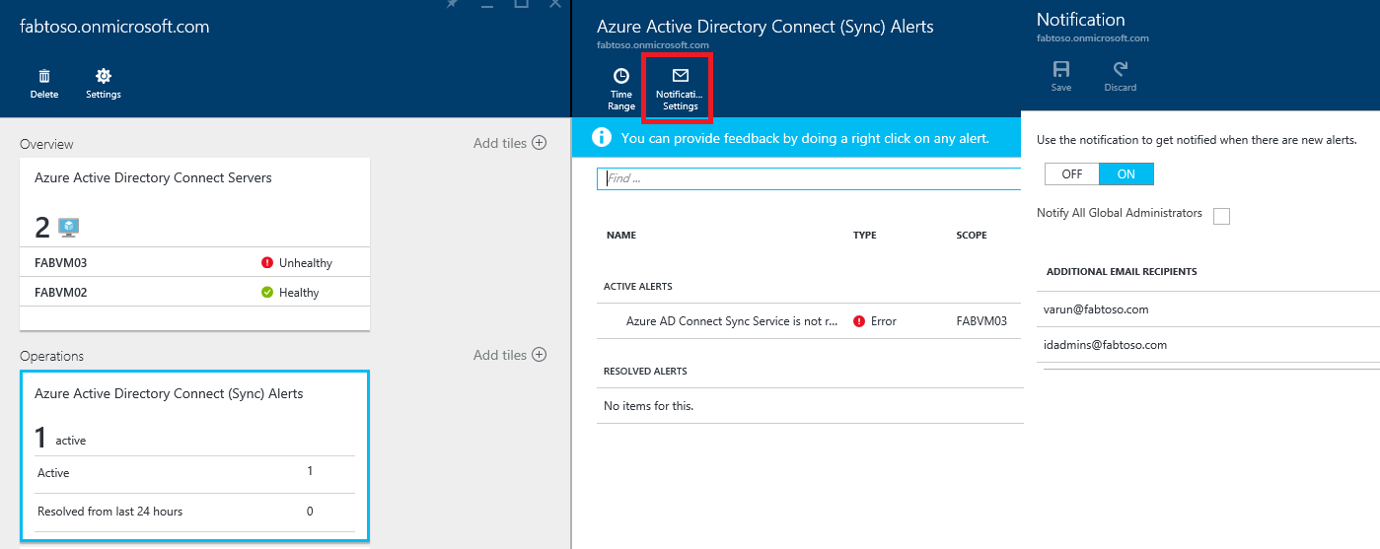Open Notification Settings envelope icon
Screen dimensions: 1380x549
coord(680,75)
